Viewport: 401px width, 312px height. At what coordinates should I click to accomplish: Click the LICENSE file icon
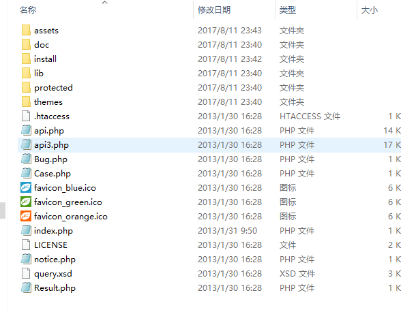(x=26, y=245)
